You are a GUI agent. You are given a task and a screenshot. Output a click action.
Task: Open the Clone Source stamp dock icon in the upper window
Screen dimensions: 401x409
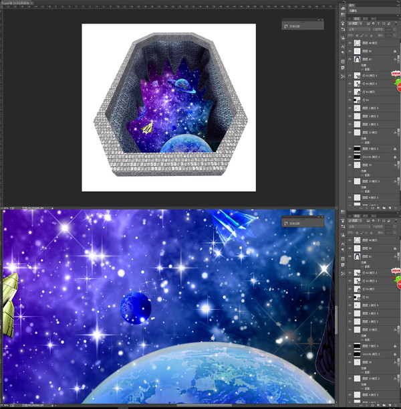pos(343,37)
